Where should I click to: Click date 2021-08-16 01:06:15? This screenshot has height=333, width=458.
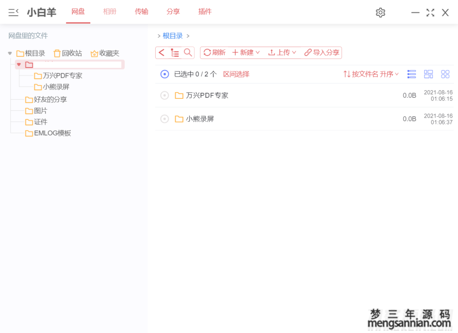tap(438, 96)
